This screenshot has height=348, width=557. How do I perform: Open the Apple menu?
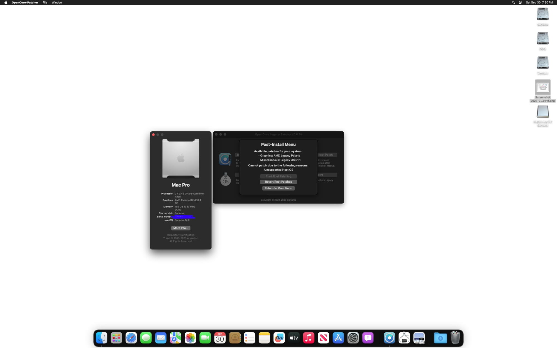(x=6, y=3)
